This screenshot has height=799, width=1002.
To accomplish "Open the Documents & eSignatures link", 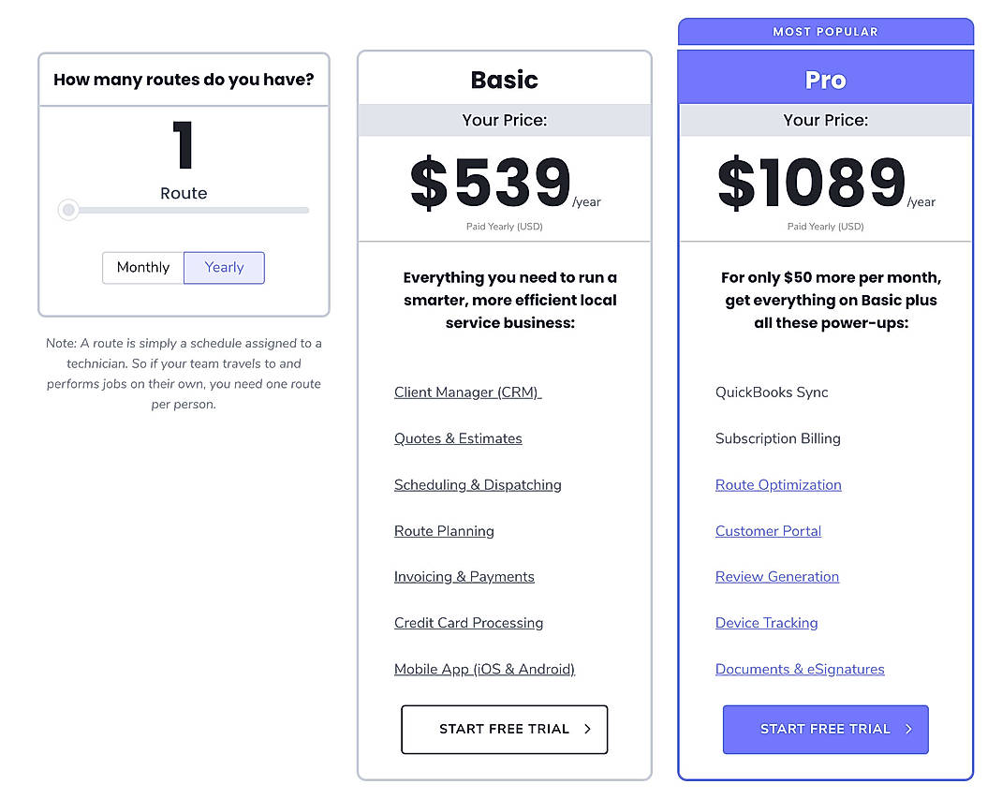I will click(800, 669).
